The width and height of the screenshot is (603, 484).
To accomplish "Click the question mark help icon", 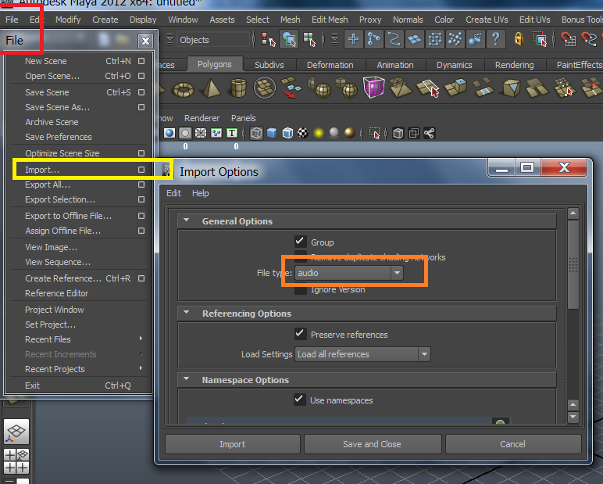I will (x=496, y=39).
